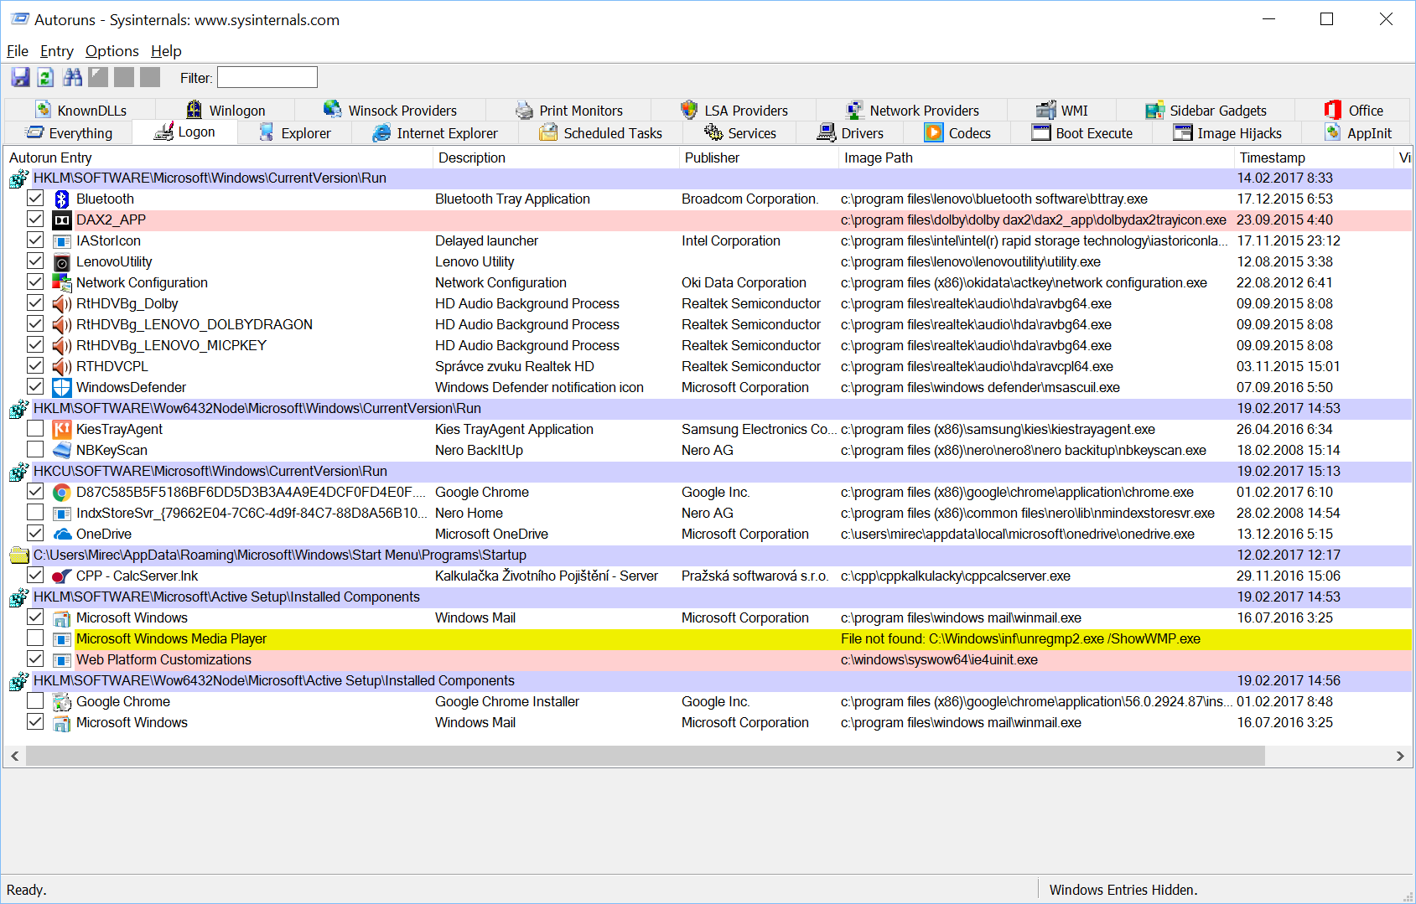
Task: Uncheck the DAX2_APP autorun entry
Action: click(35, 220)
